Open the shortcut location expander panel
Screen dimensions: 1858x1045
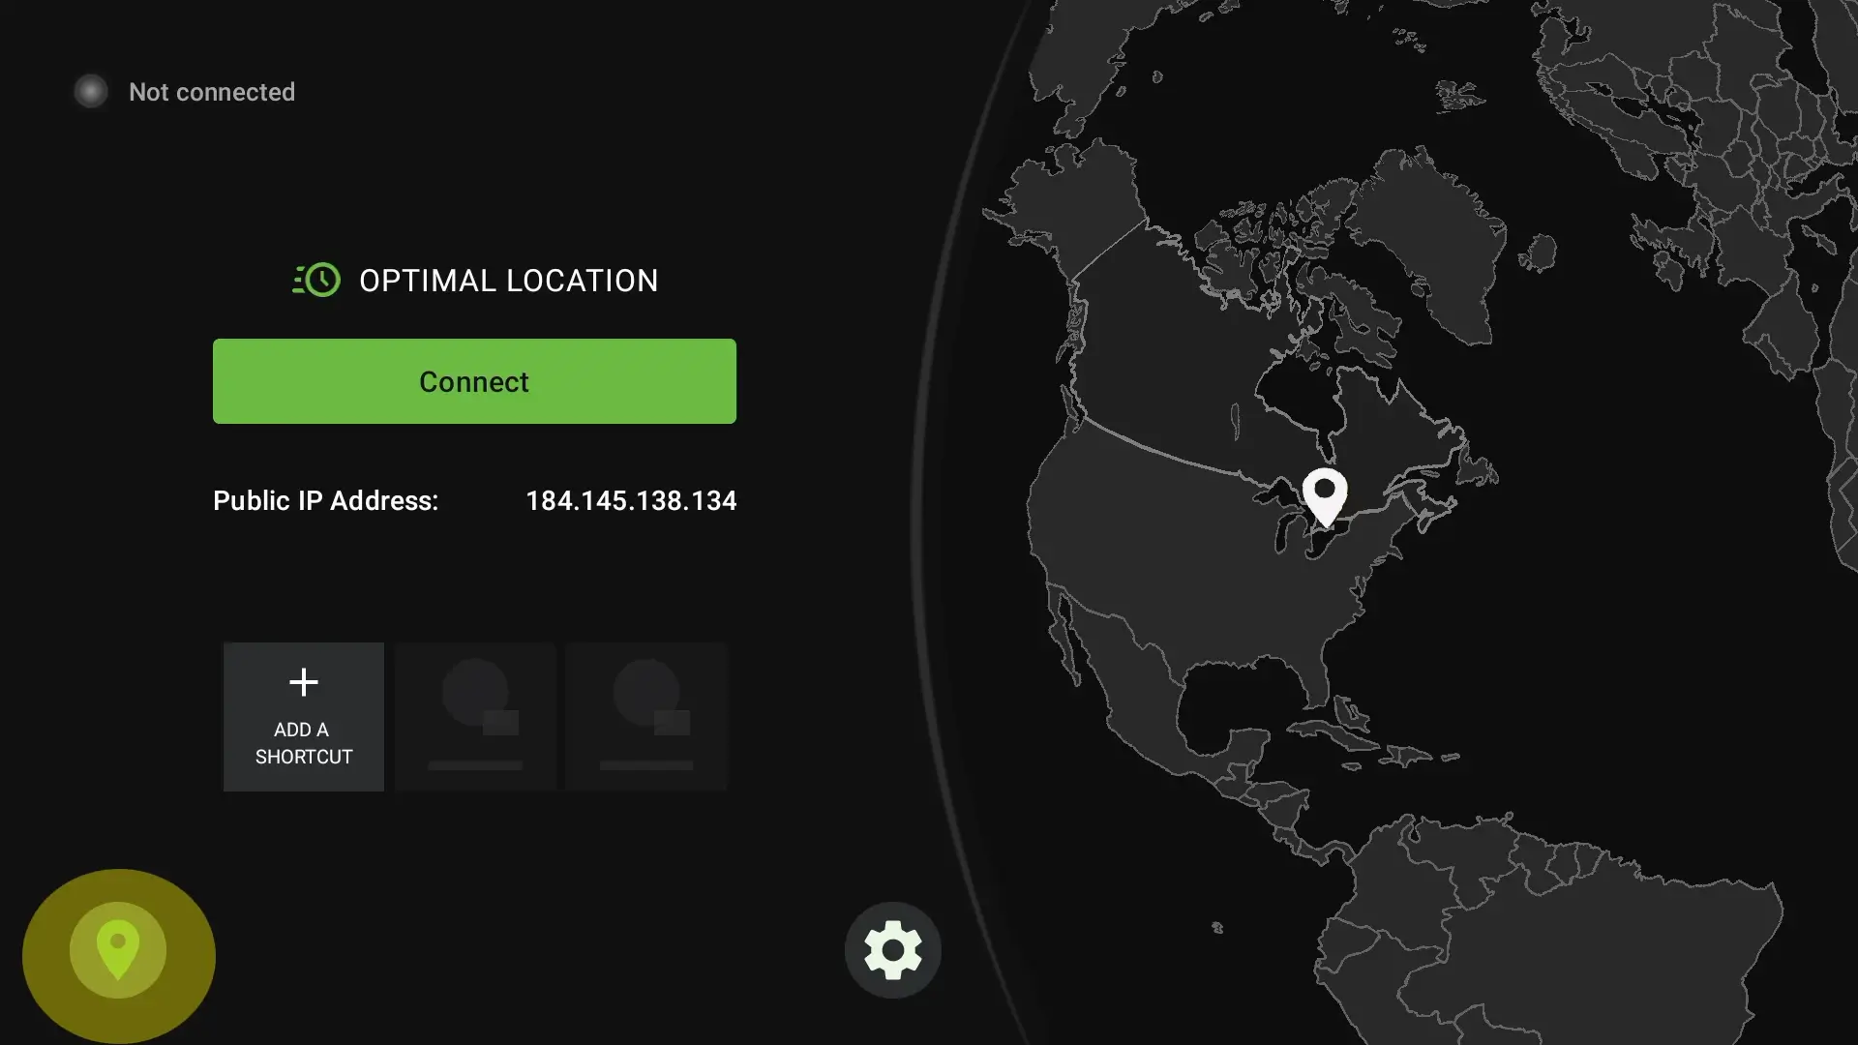coord(117,950)
